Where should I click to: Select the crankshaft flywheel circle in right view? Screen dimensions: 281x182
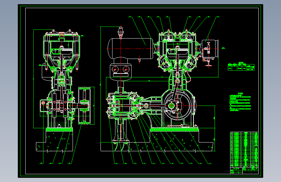177,106
